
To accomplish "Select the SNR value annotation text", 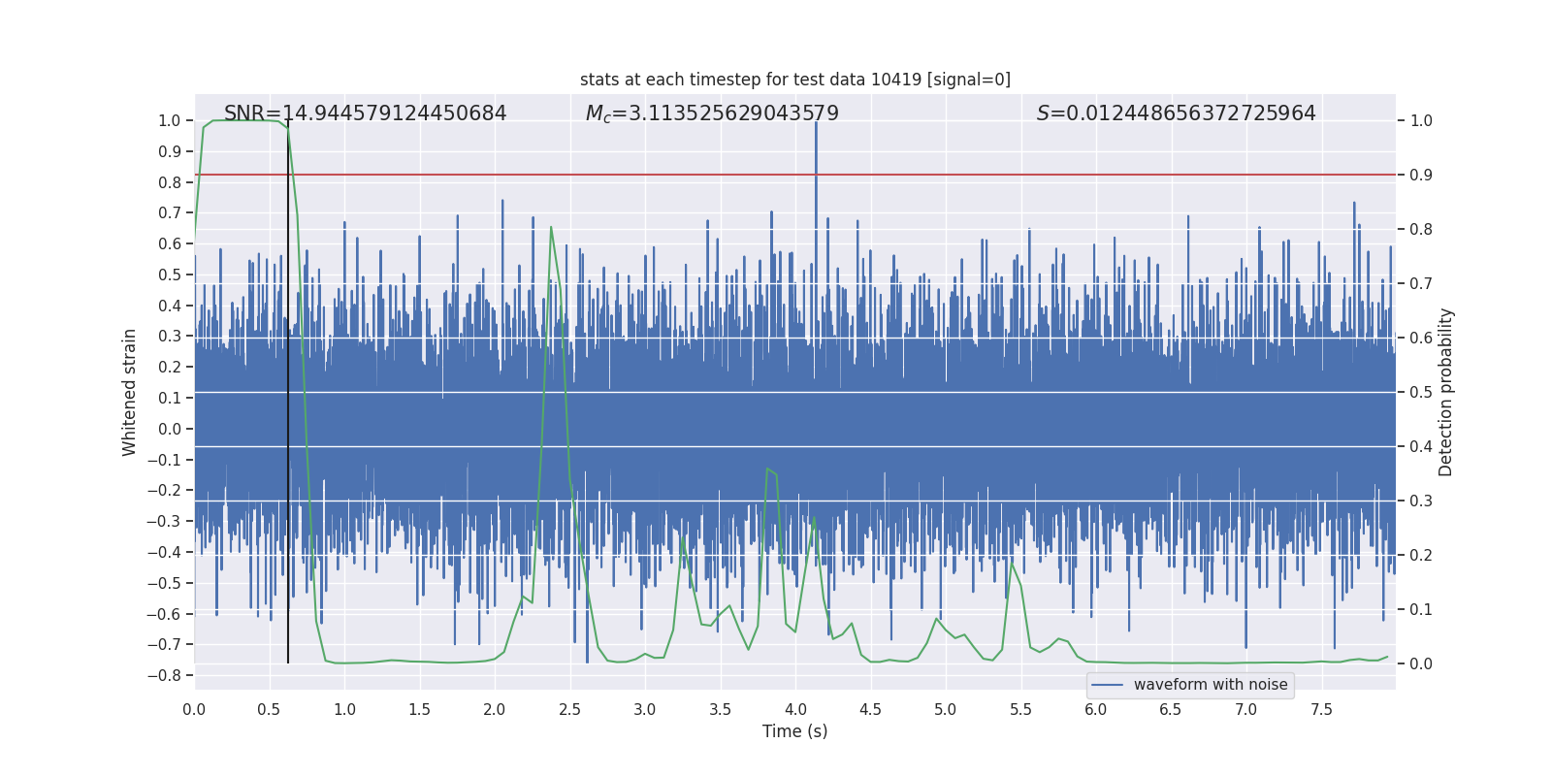I will point(365,113).
